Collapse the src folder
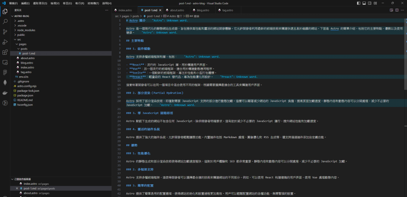This screenshot has height=197, width=407. tap(15, 39)
